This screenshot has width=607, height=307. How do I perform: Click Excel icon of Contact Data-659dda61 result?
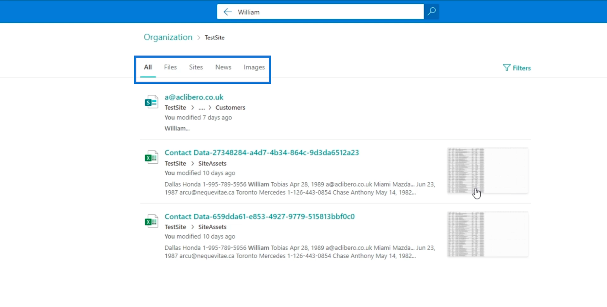(x=151, y=221)
